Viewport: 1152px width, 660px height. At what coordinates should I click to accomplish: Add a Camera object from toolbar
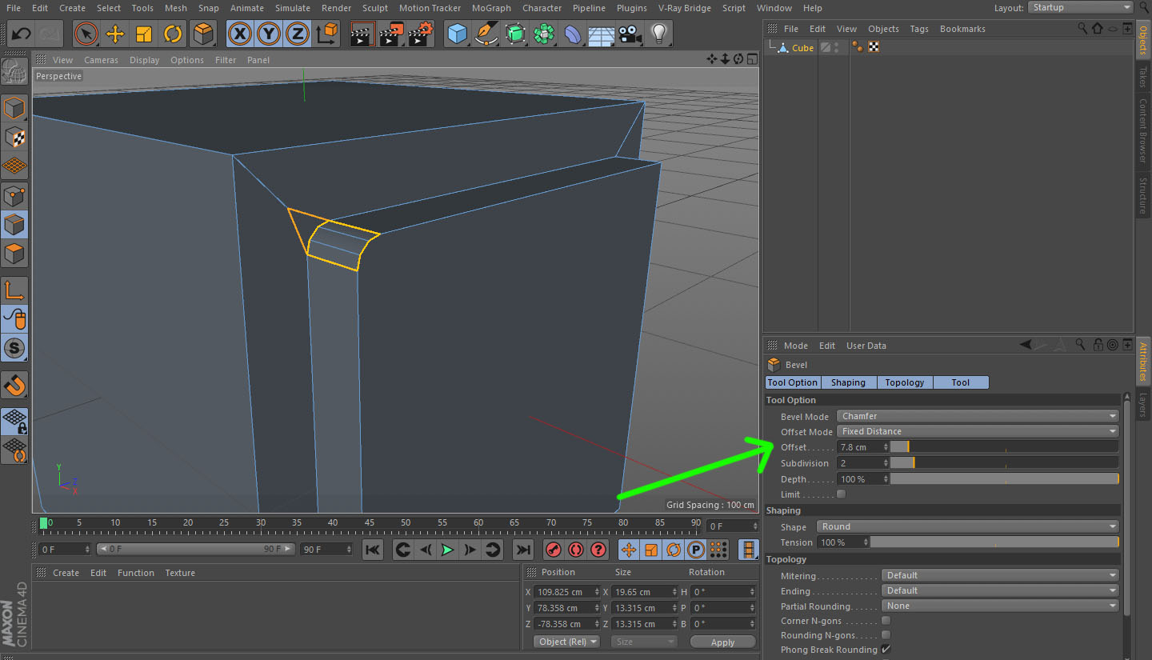pos(630,34)
